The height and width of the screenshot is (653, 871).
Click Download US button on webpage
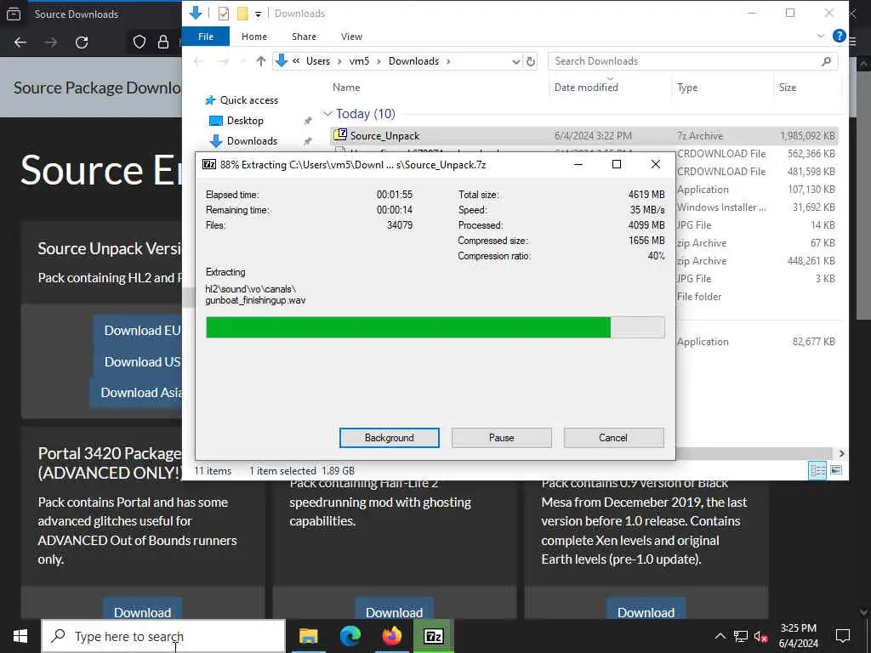(138, 361)
